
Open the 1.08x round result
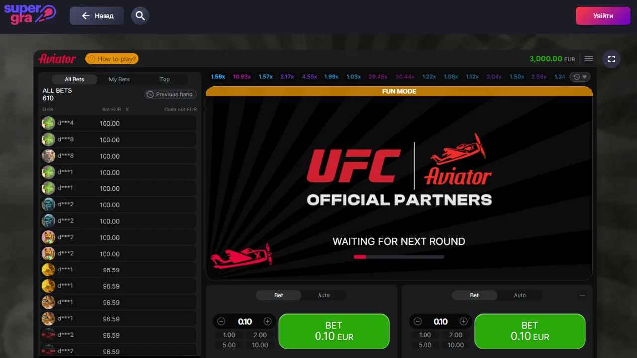[x=451, y=77]
